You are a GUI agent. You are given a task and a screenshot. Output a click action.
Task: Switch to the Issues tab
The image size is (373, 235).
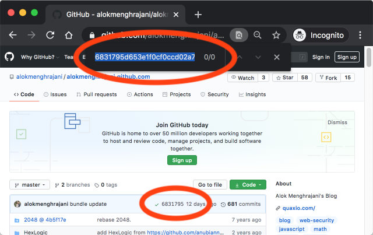(55, 94)
